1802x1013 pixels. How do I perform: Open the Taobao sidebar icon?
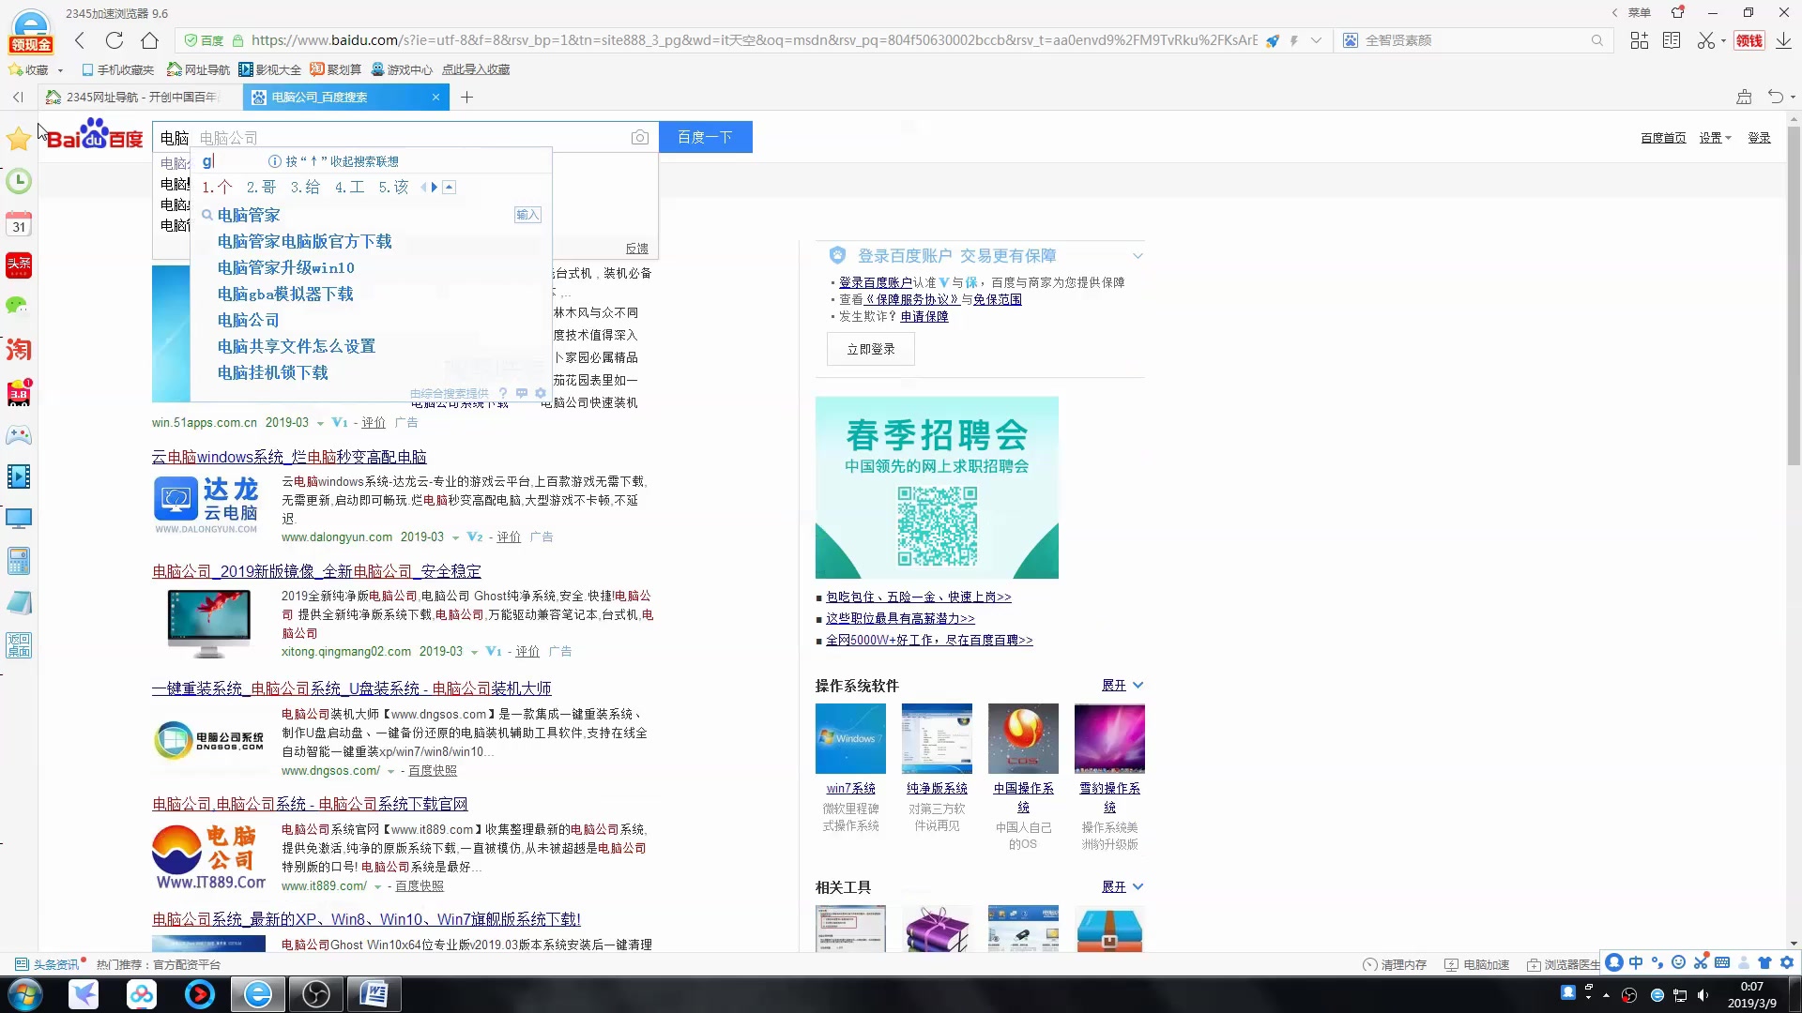point(19,350)
